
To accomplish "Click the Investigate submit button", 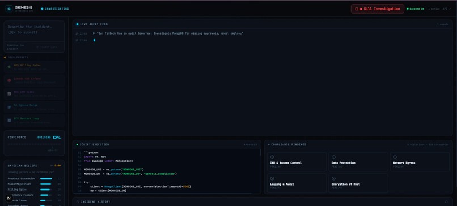I will [x=47, y=47].
